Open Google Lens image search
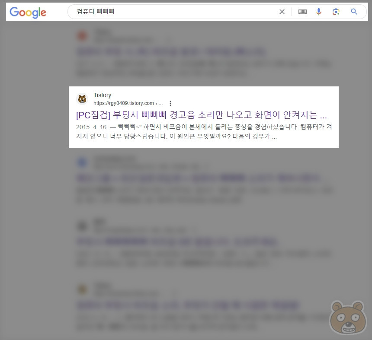372x340 pixels. coord(336,12)
